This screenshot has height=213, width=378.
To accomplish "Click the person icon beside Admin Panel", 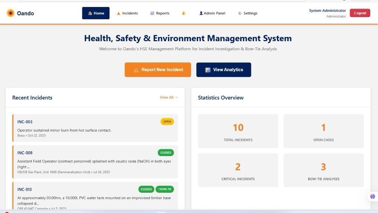I will pyautogui.click(x=201, y=13).
